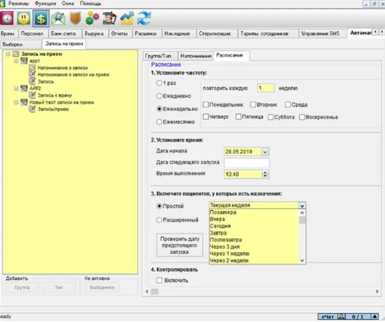Viewport: 385px width, 322px height.
Task: Collapse the app1 tree node
Action: pyautogui.click(x=16, y=61)
